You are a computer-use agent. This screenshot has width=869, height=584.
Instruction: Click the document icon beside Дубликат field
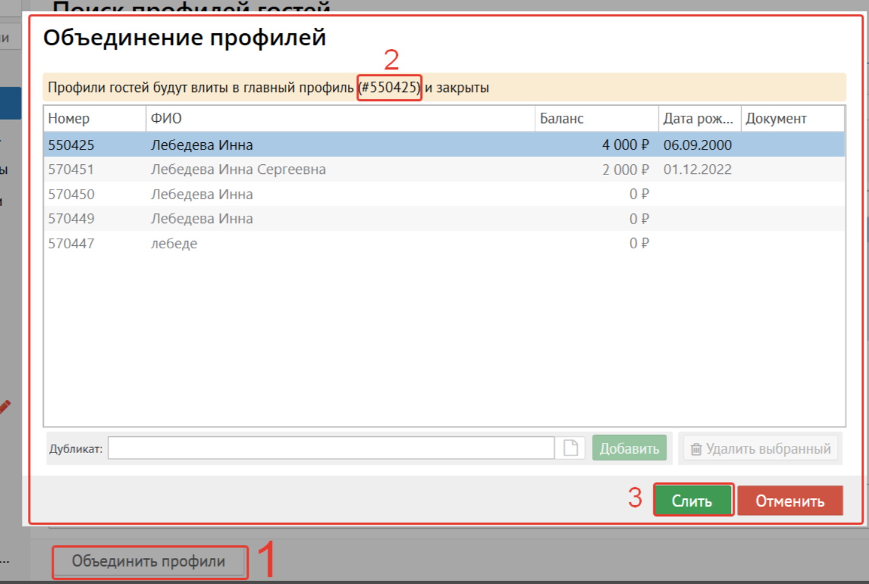tap(570, 448)
